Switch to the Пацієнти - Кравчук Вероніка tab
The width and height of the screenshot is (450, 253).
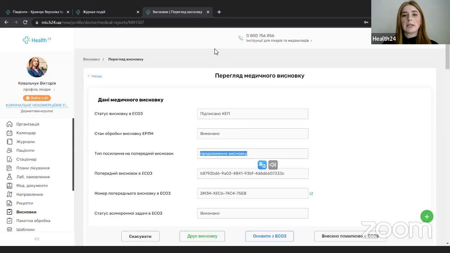point(38,12)
